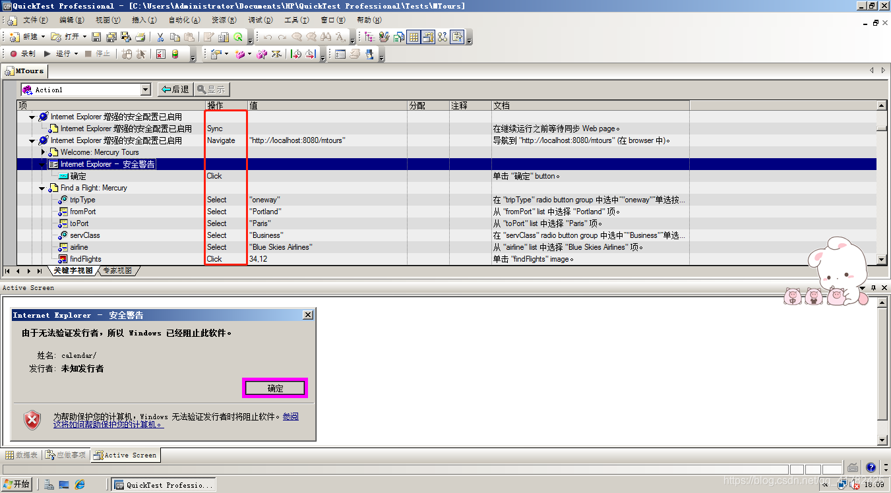Viewport: 891px width, 493px height.
Task: Click the Redo arrow icon
Action: pyautogui.click(x=282, y=37)
